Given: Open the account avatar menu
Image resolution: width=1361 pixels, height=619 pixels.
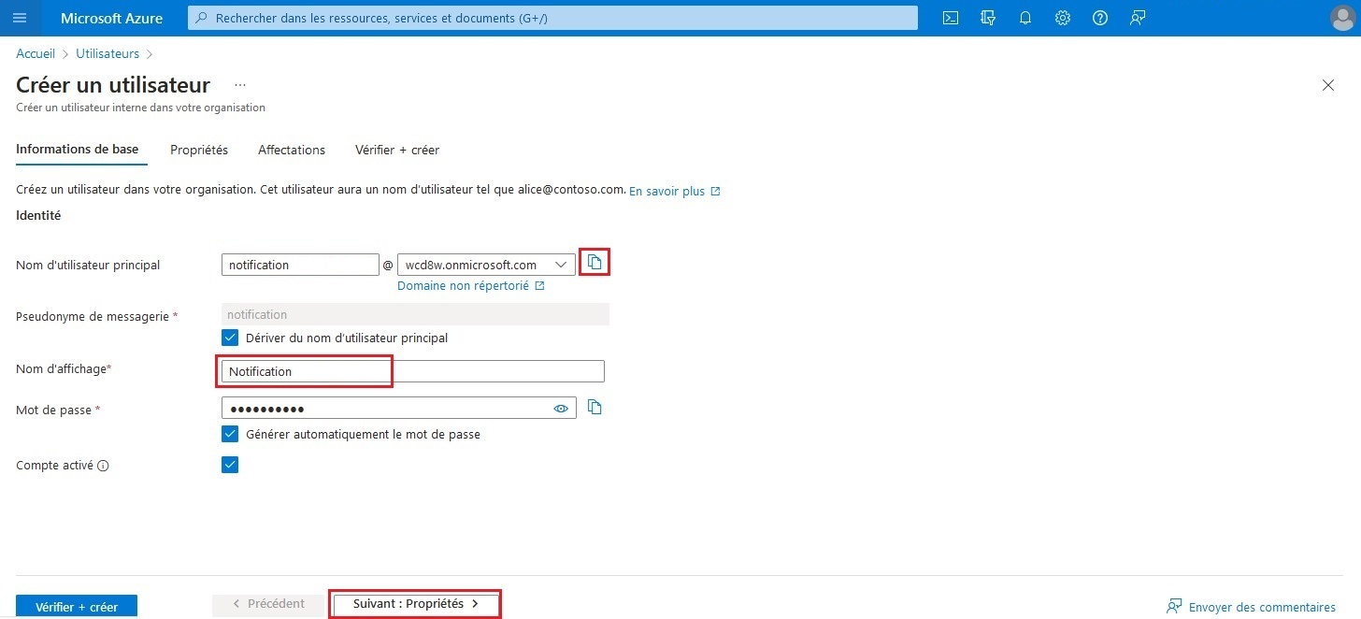Looking at the screenshot, I should point(1341,18).
